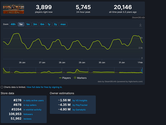Select the 1y zoom range
Screen dimensions: 166x125
pyautogui.click(x=49, y=24)
